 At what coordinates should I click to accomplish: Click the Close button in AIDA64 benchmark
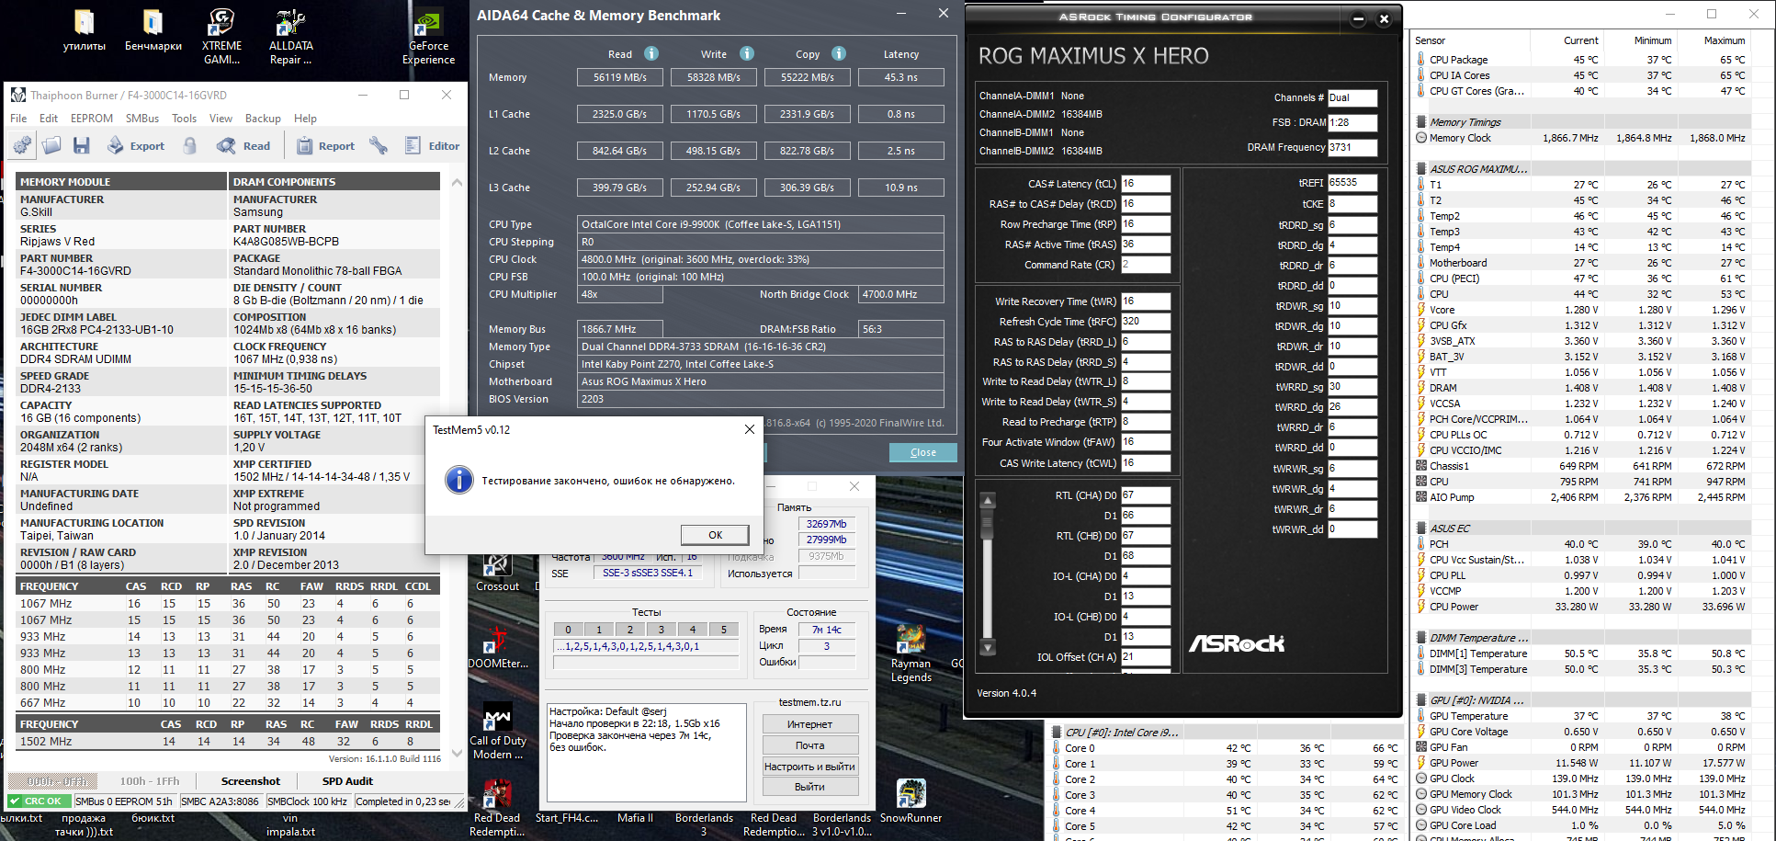point(922,452)
